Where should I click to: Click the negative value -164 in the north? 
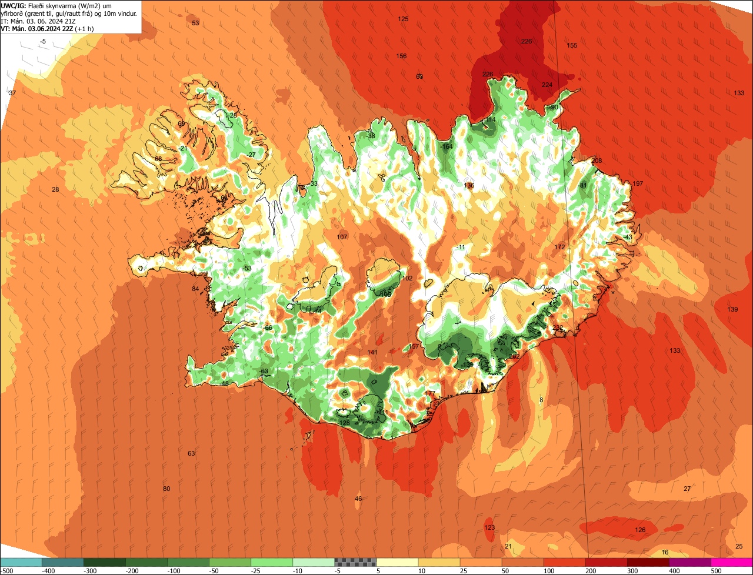click(447, 146)
